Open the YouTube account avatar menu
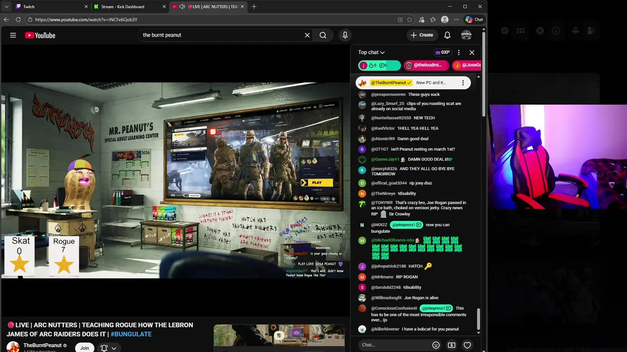The height and width of the screenshot is (352, 627). [x=466, y=35]
